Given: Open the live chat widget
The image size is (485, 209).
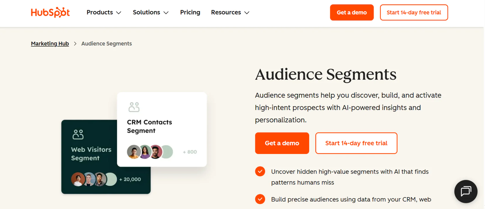Looking at the screenshot, I should (x=466, y=191).
